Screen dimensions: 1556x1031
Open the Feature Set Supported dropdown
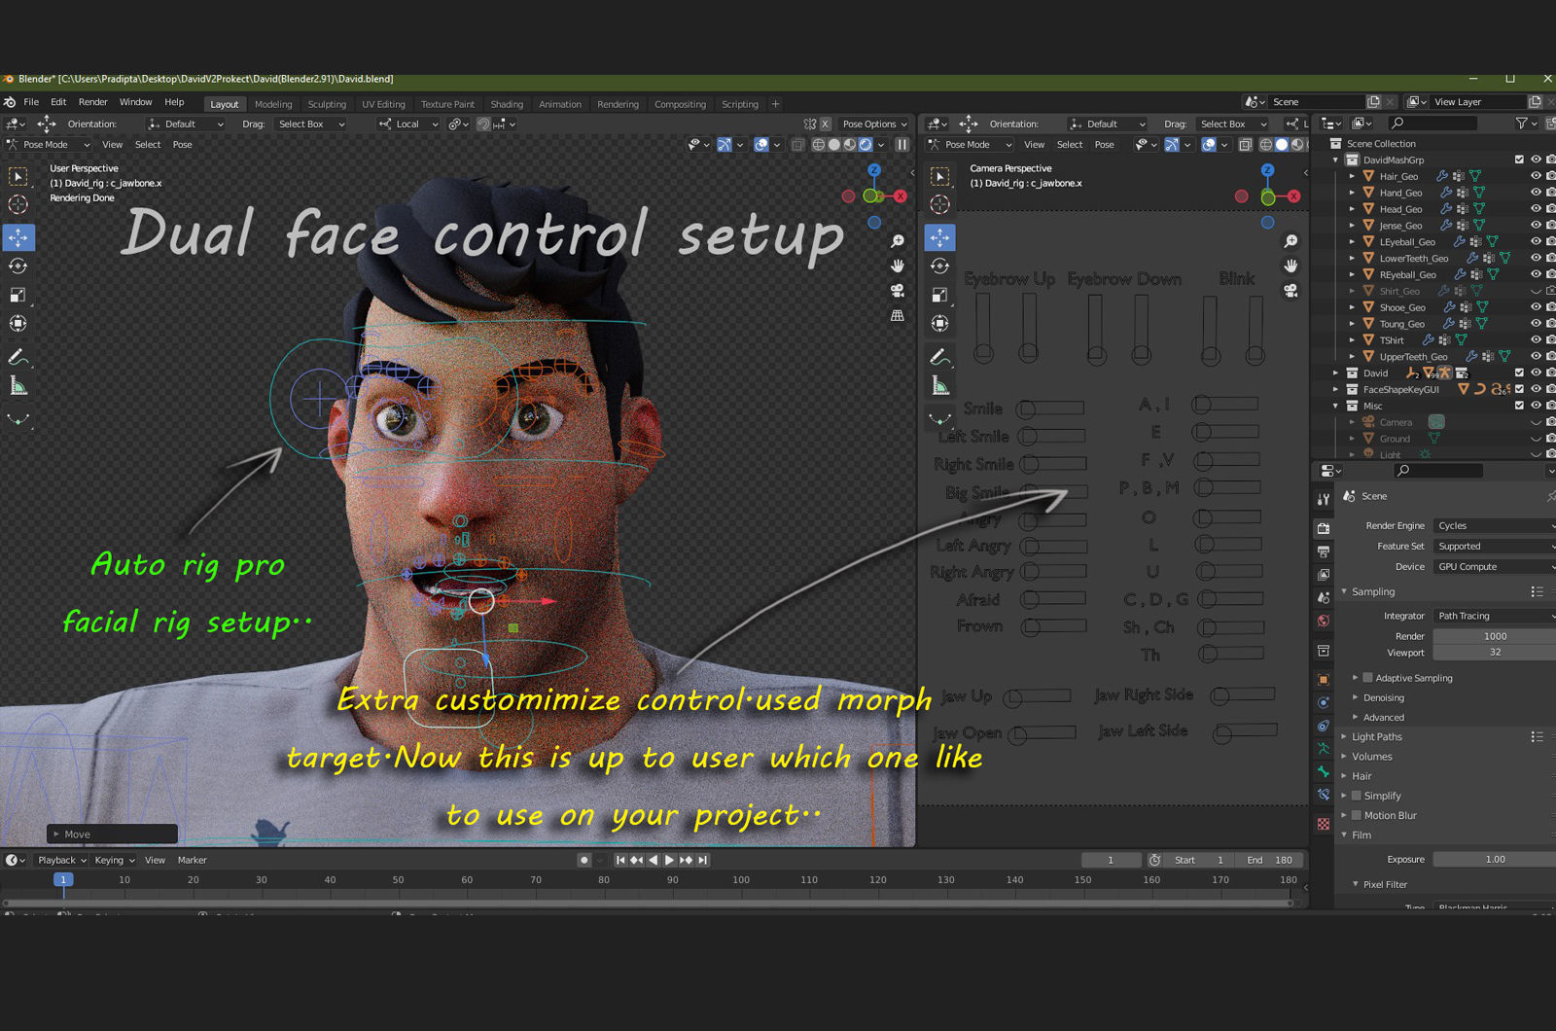pos(1494,546)
